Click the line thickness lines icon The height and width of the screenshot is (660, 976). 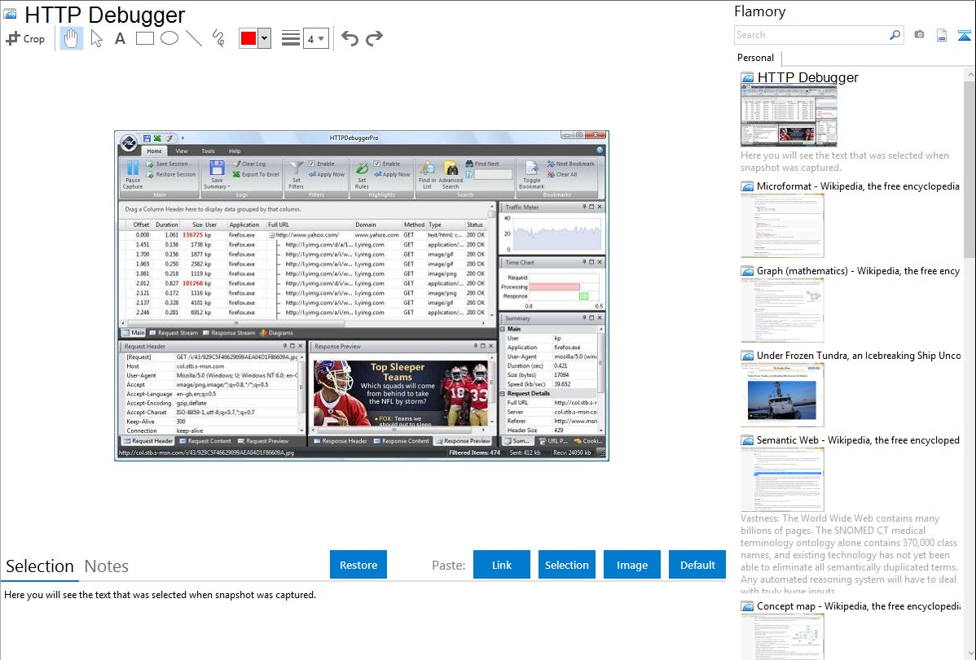pos(291,38)
